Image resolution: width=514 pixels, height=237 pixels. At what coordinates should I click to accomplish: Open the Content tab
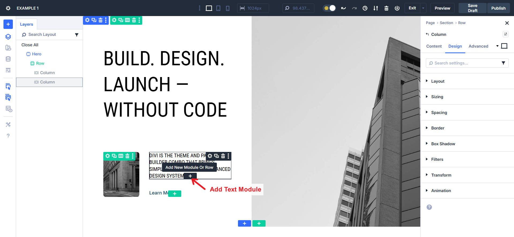(x=434, y=46)
